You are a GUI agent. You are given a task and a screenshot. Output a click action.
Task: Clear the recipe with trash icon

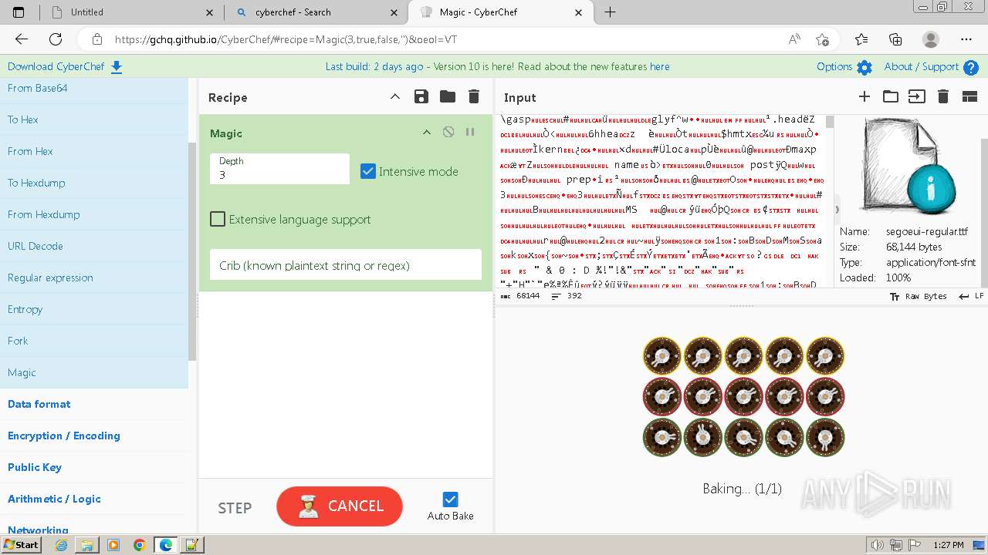tap(474, 96)
